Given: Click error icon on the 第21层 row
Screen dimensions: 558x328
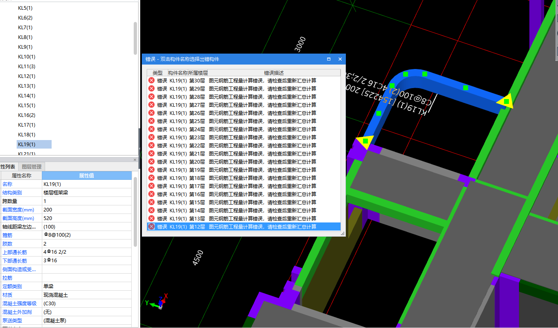Looking at the screenshot, I should coord(152,153).
